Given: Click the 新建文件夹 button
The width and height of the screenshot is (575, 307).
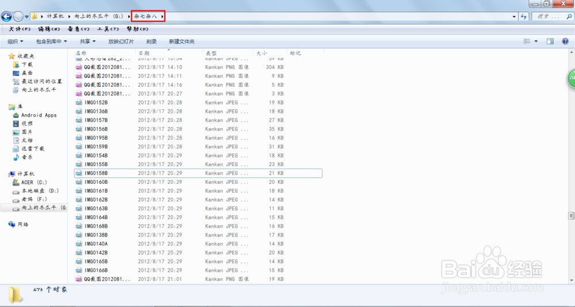Looking at the screenshot, I should 182,41.
